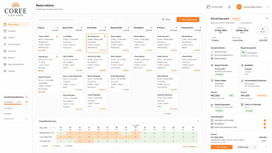Expand the Coree Guest House account dropdown

tap(267, 7)
